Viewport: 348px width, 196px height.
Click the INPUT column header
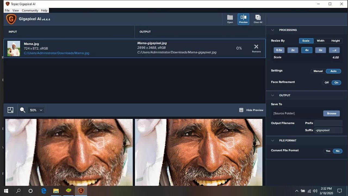pyautogui.click(x=13, y=32)
